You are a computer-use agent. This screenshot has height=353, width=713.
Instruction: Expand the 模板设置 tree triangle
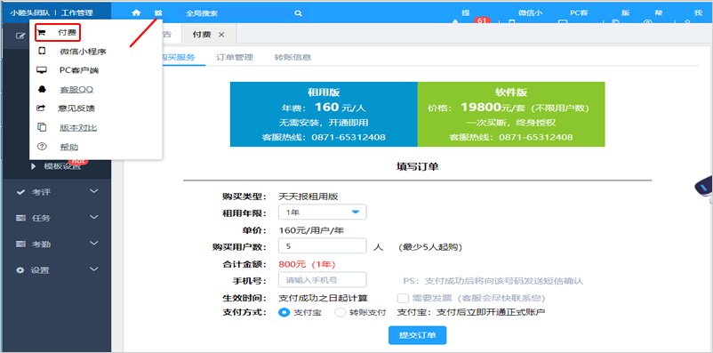[x=34, y=166]
